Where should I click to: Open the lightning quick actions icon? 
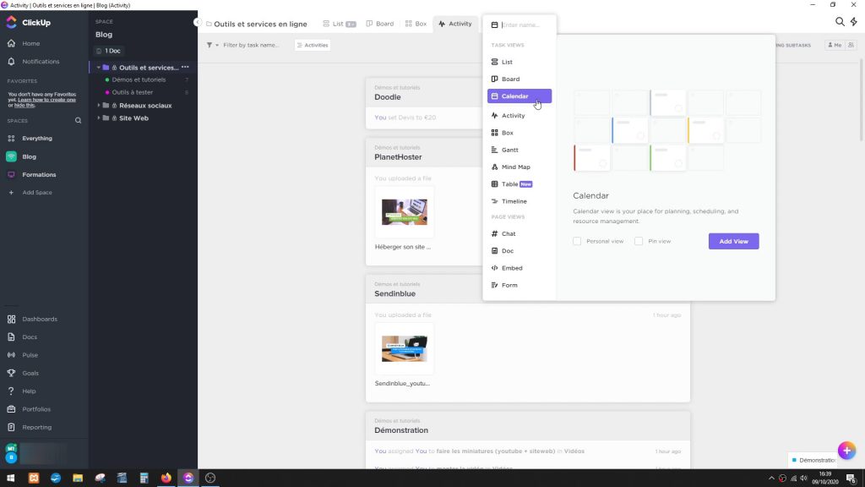click(854, 21)
